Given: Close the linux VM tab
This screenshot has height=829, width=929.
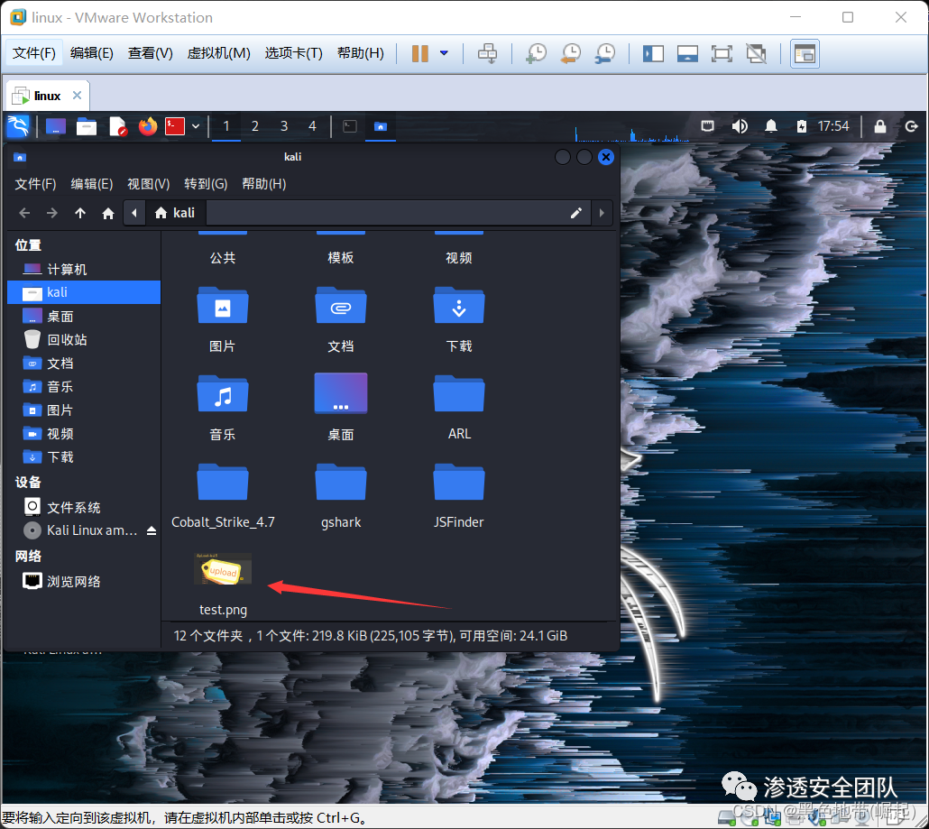Looking at the screenshot, I should coord(77,96).
